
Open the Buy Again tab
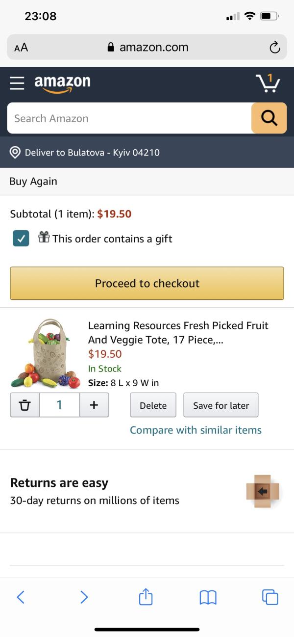[x=33, y=181]
